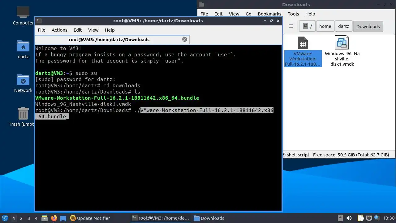Click the terminal window title bar icon

(x=39, y=21)
